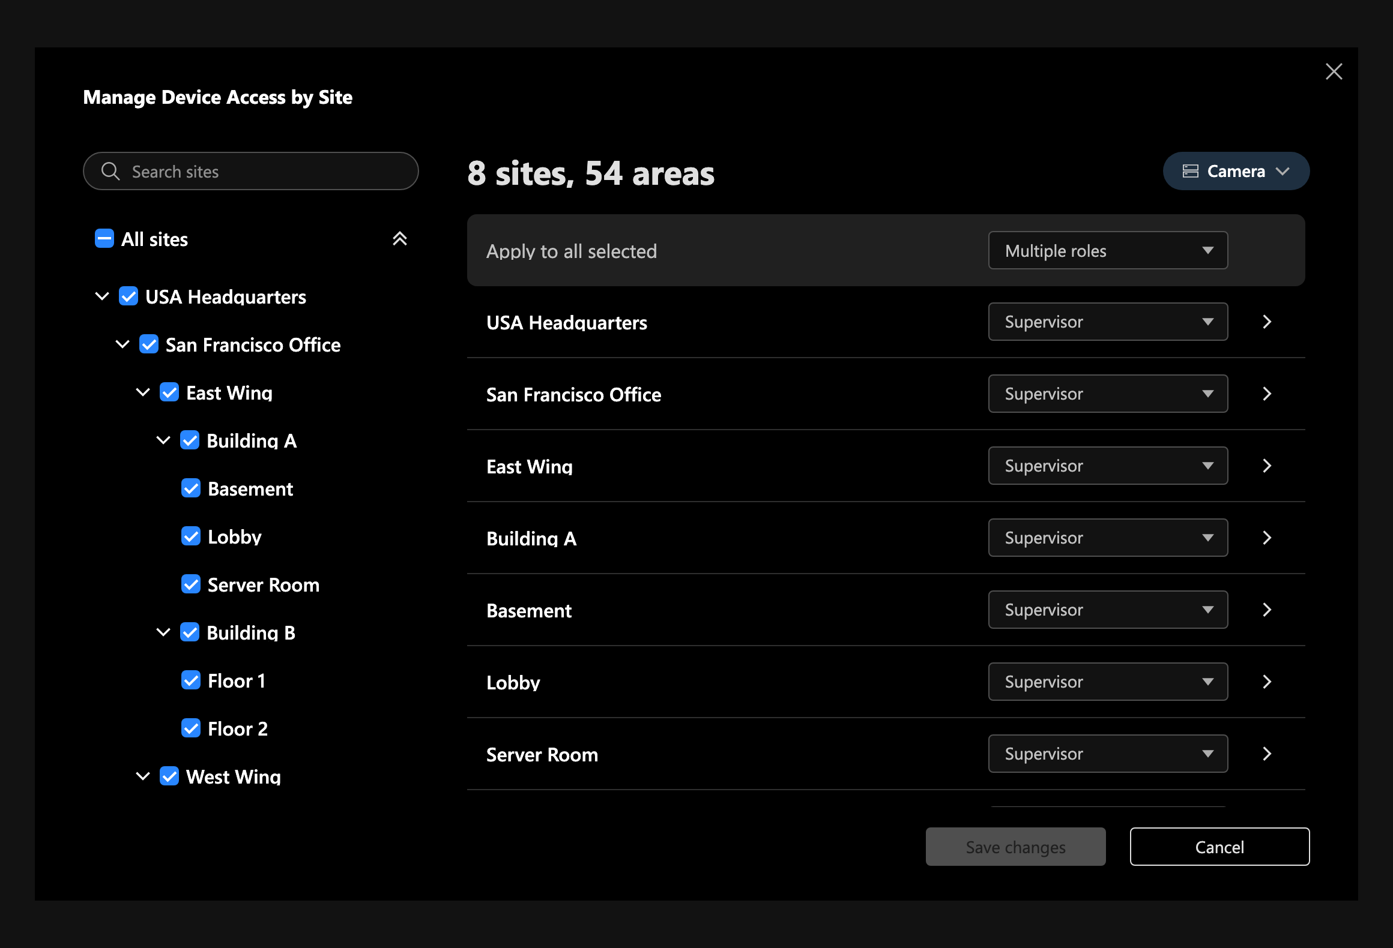The height and width of the screenshot is (948, 1393).
Task: Open Lobby row details arrow
Action: pyautogui.click(x=1267, y=682)
